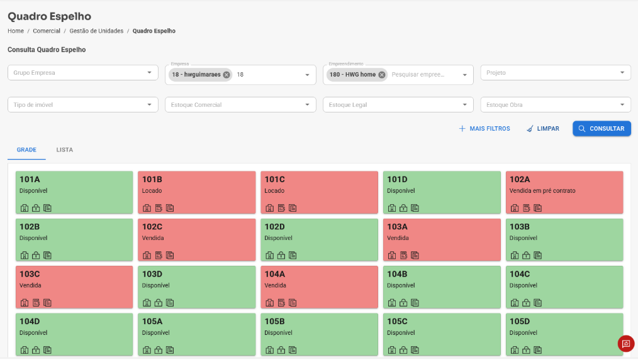
Task: Remove the '18 - hwguimaraes' company chip
Action: coord(227,75)
